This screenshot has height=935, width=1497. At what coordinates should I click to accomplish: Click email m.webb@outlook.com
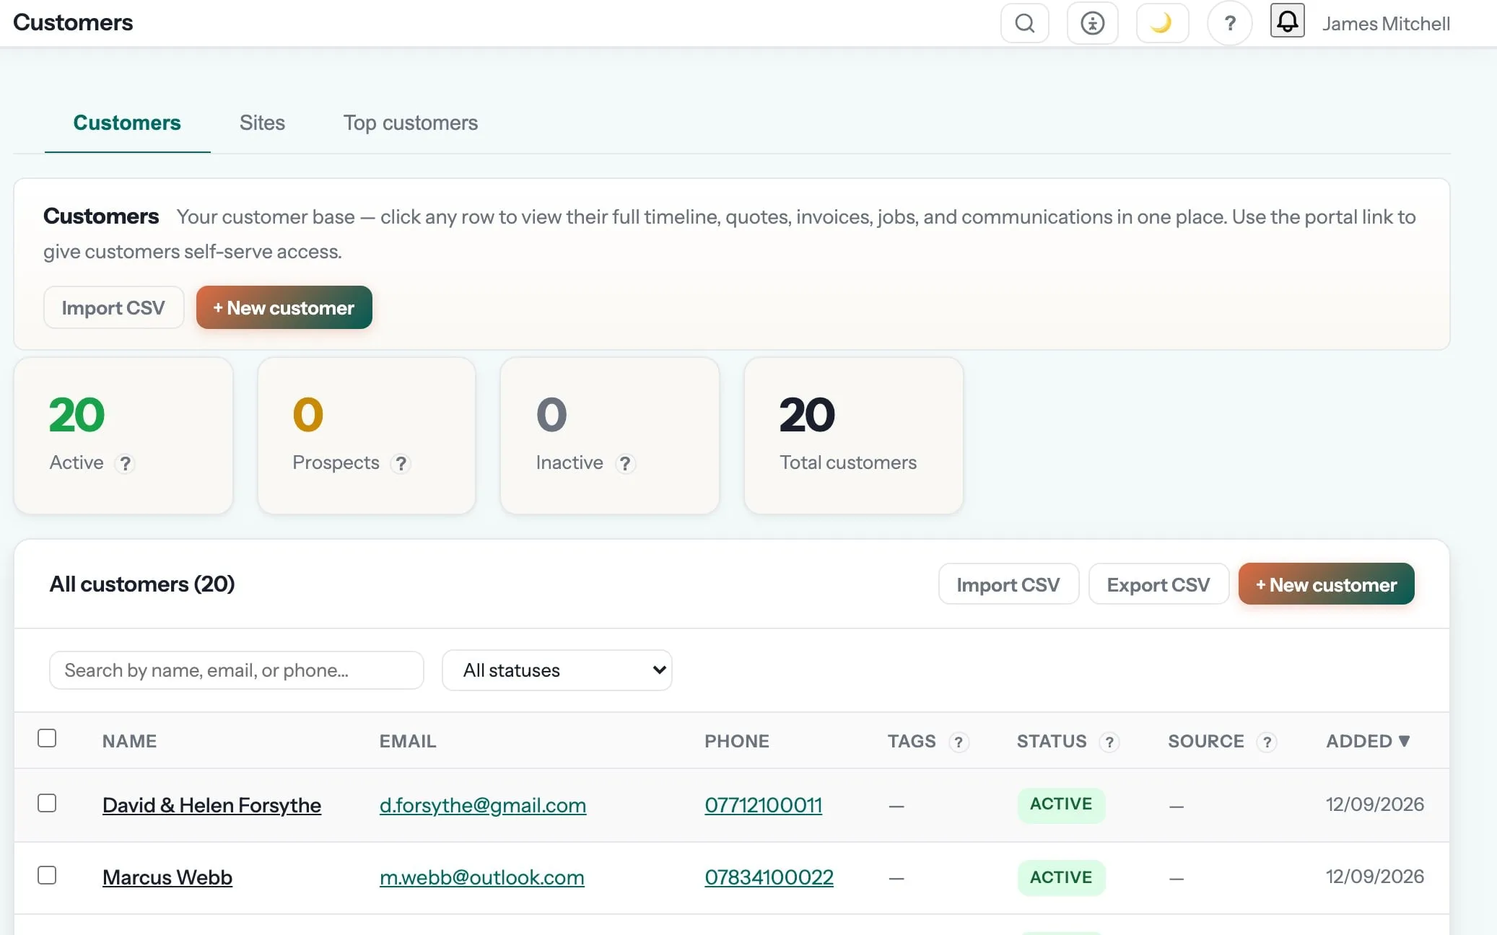point(482,877)
